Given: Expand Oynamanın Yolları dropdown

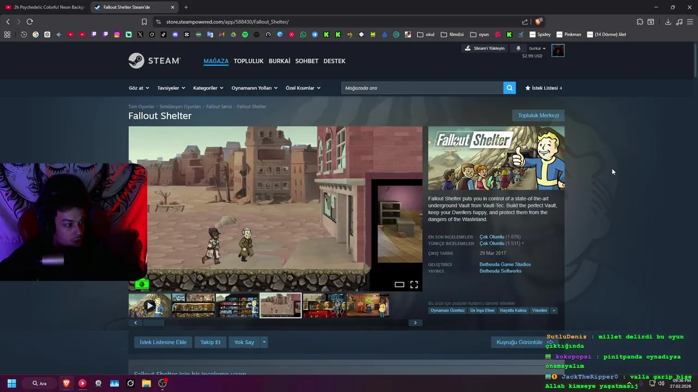Looking at the screenshot, I should (255, 88).
